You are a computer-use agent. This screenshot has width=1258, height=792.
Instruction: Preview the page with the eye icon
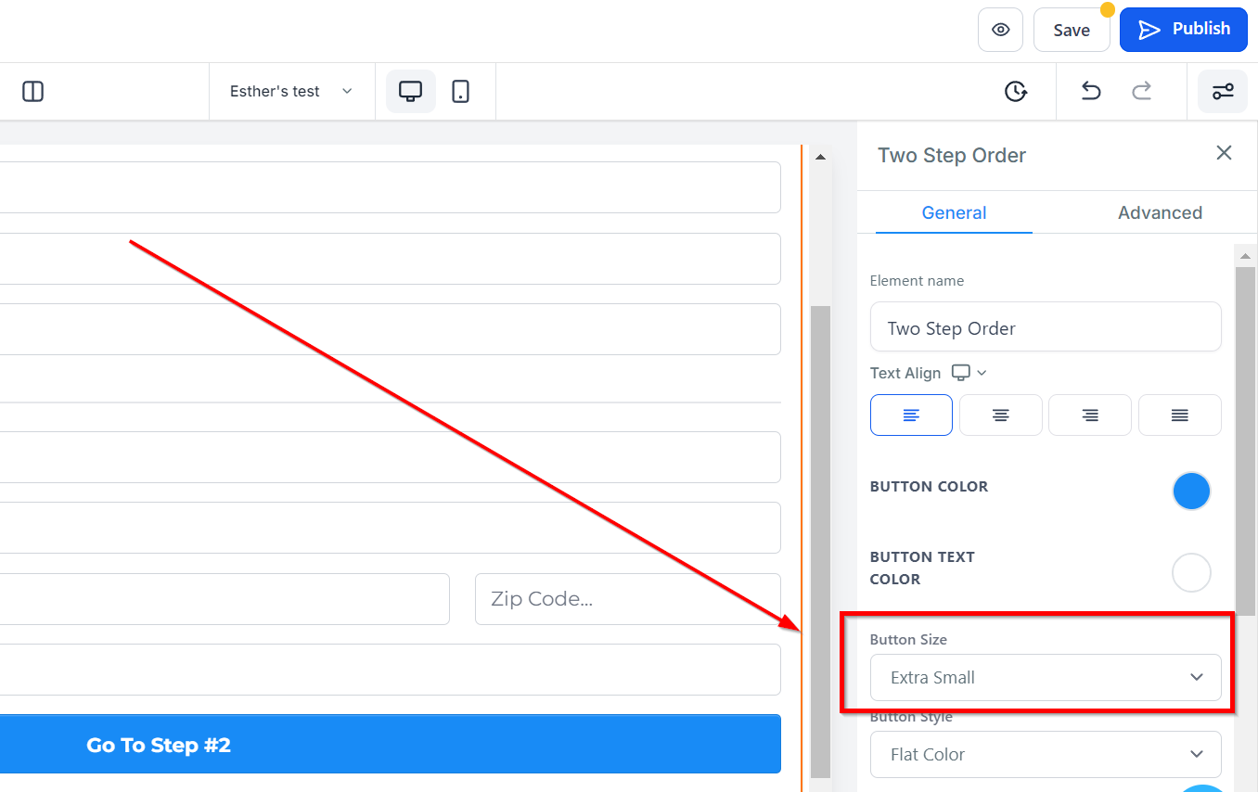tap(1000, 30)
